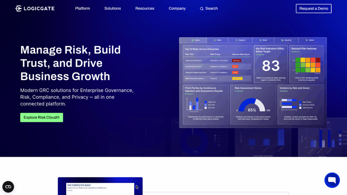The width and height of the screenshot is (347, 195).
Task: Select the Build tab icon on the dashboard
Action: click(260, 40)
